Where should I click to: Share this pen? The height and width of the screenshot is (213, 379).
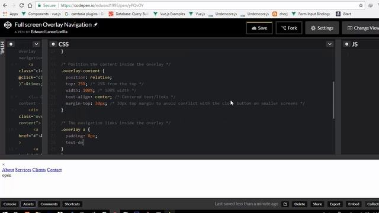(x=317, y=204)
